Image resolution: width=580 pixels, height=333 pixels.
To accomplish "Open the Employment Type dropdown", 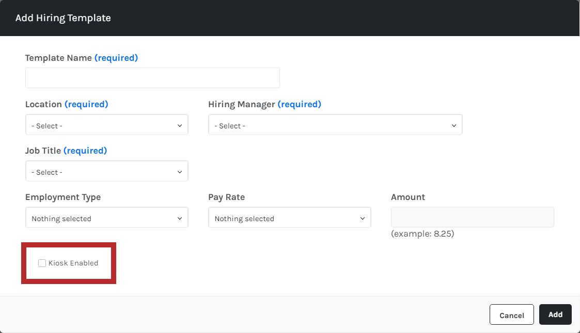I will click(107, 218).
